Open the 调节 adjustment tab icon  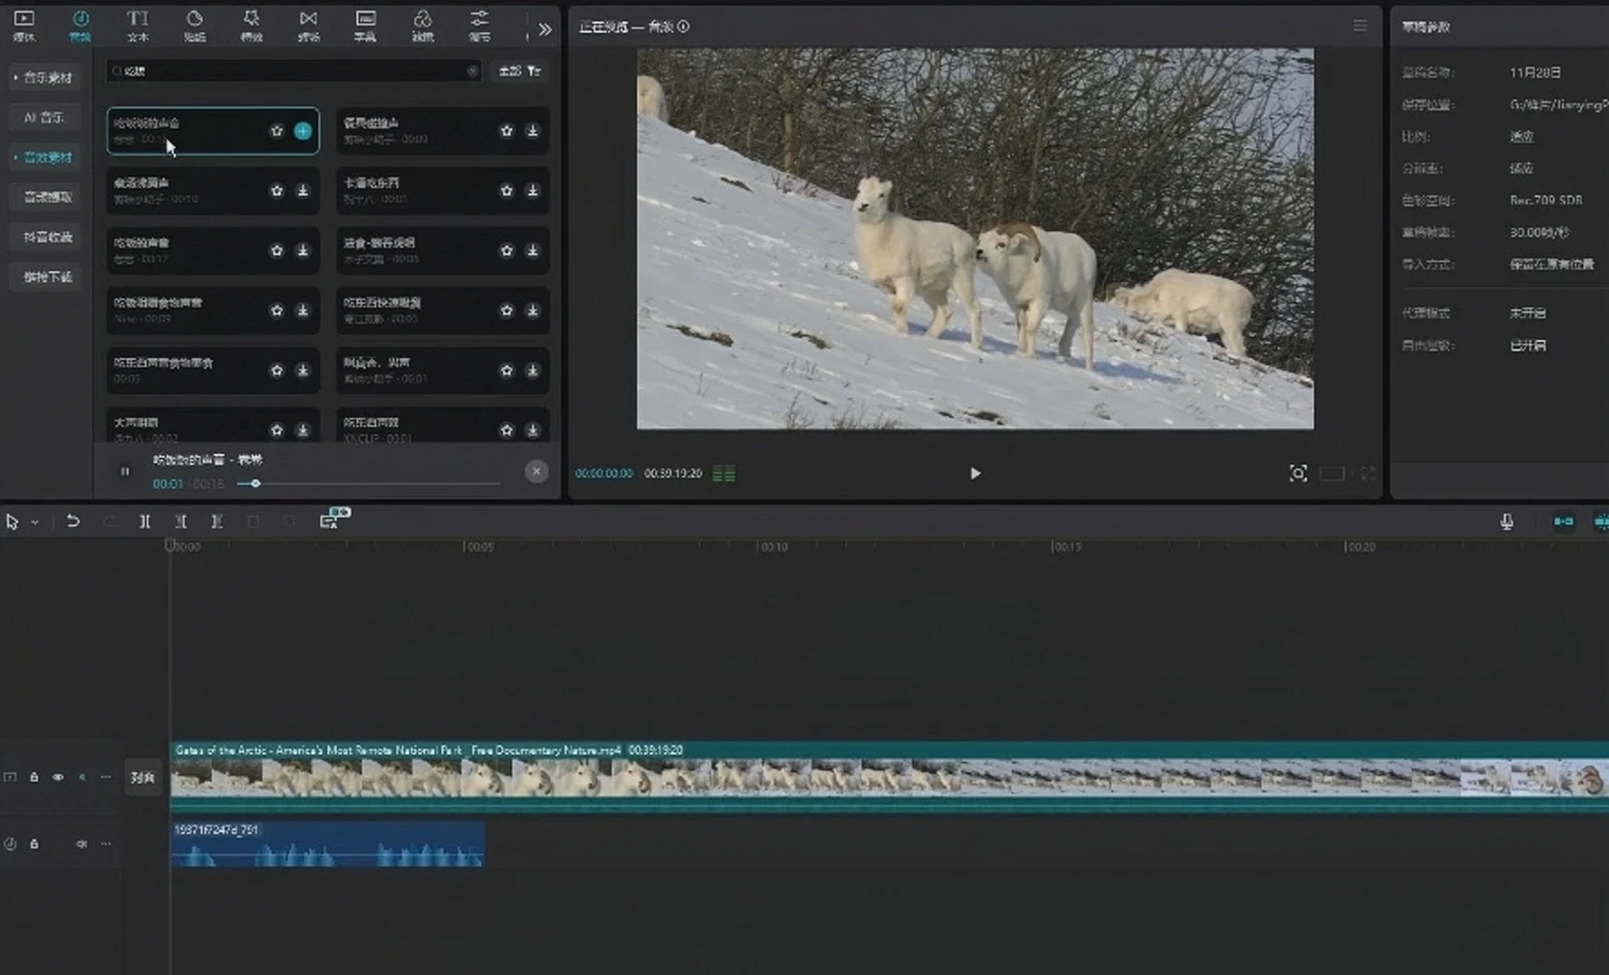(x=479, y=19)
